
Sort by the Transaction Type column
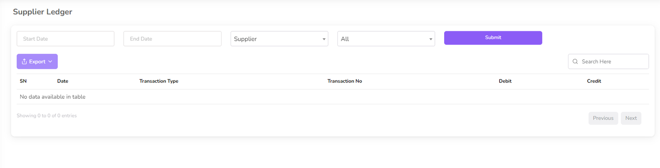(159, 81)
